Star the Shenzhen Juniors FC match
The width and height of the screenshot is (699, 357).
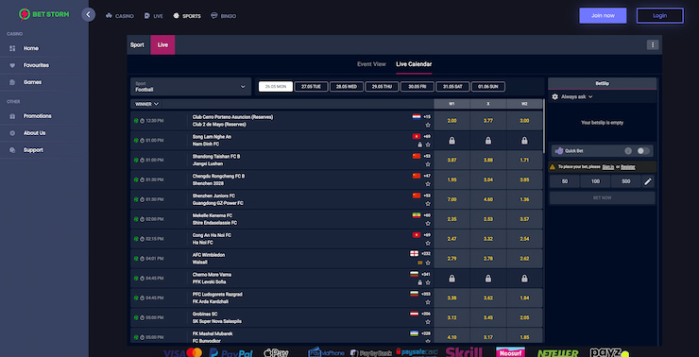[x=428, y=203]
